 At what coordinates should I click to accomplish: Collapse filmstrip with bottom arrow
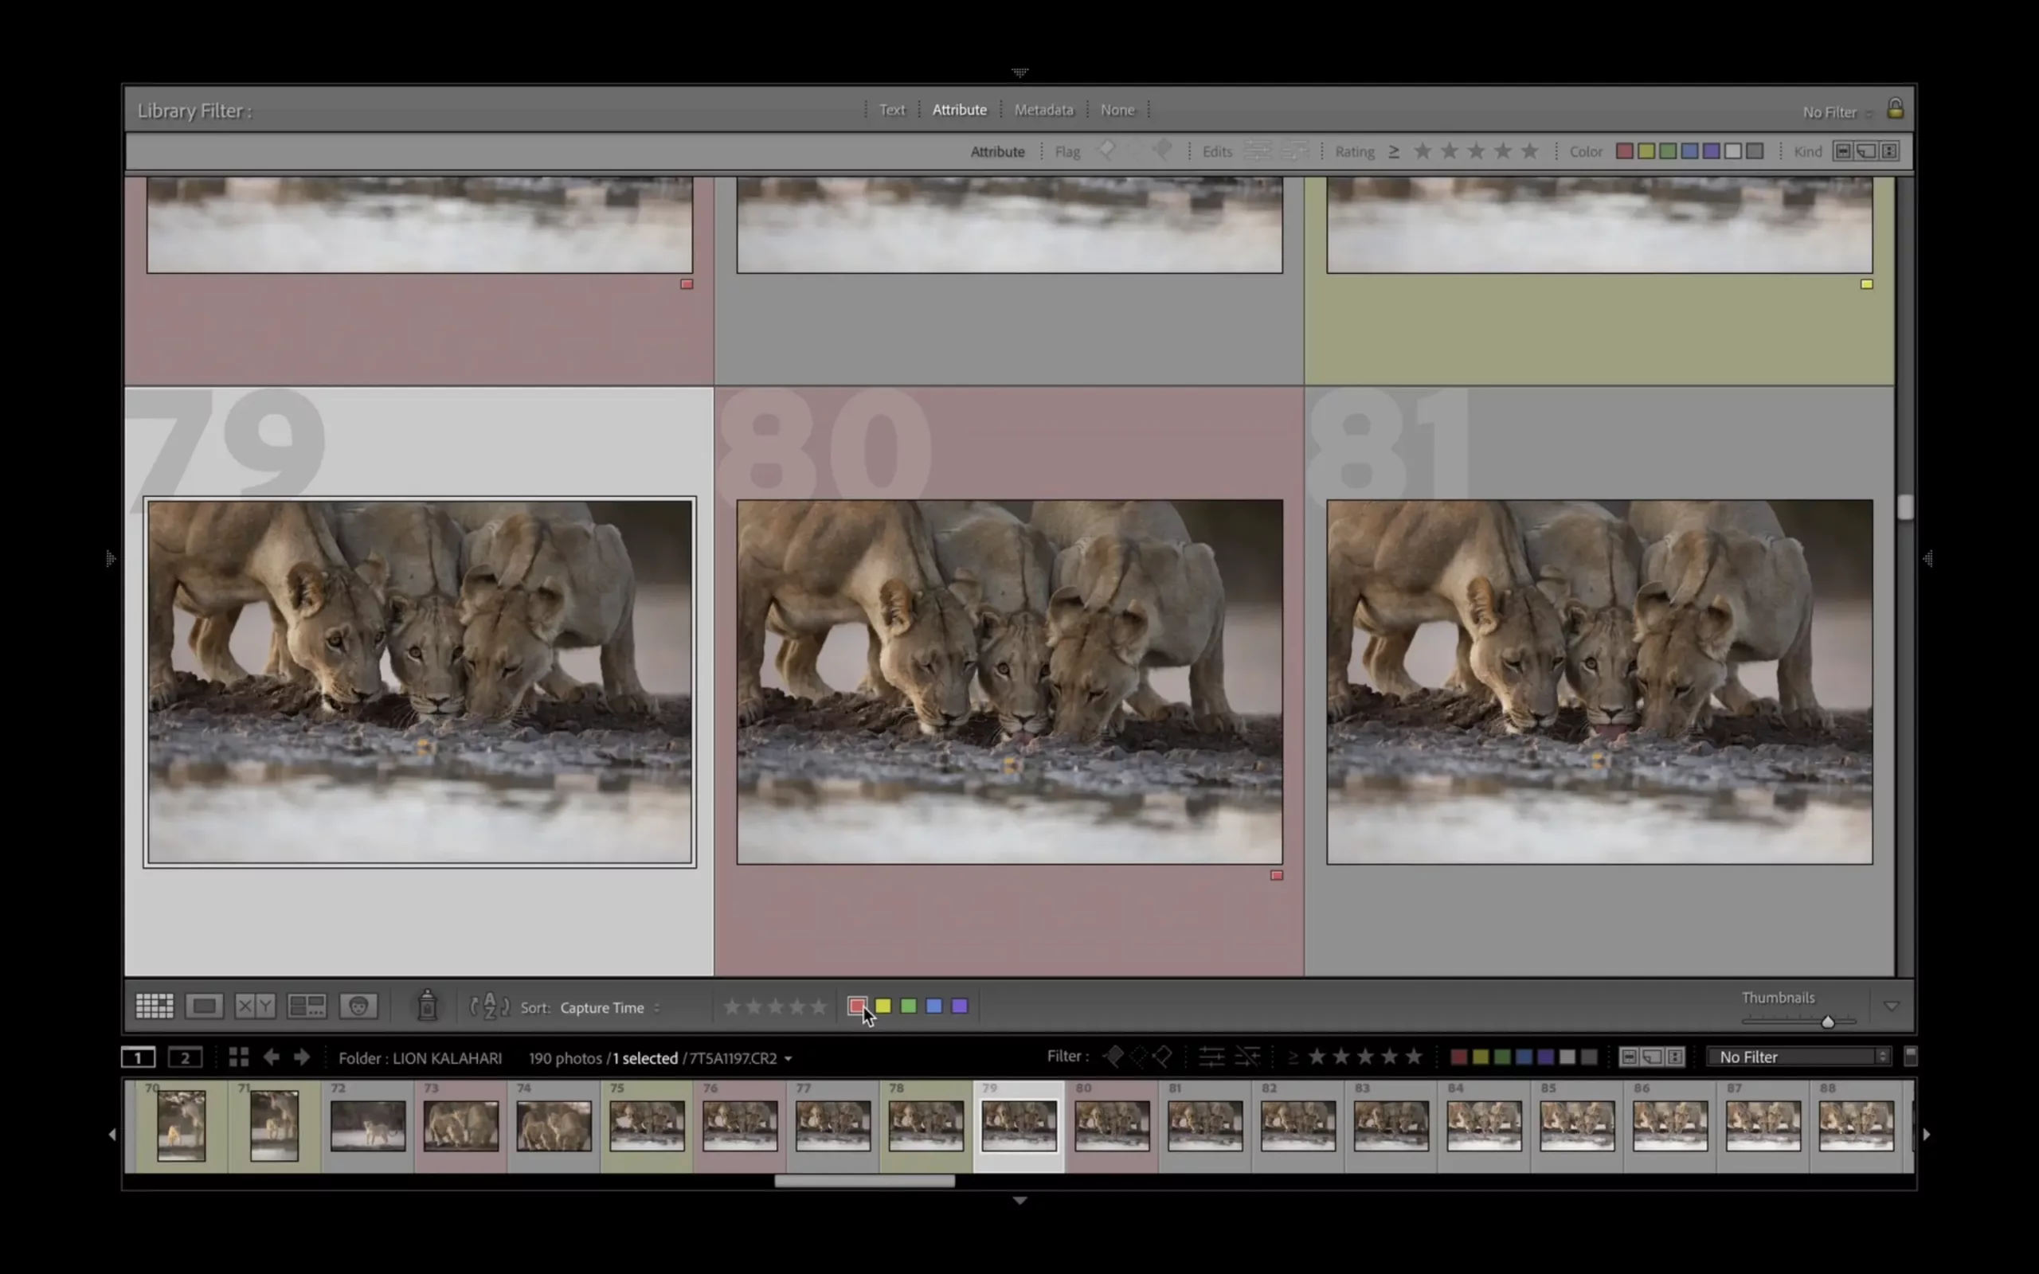1019,1200
